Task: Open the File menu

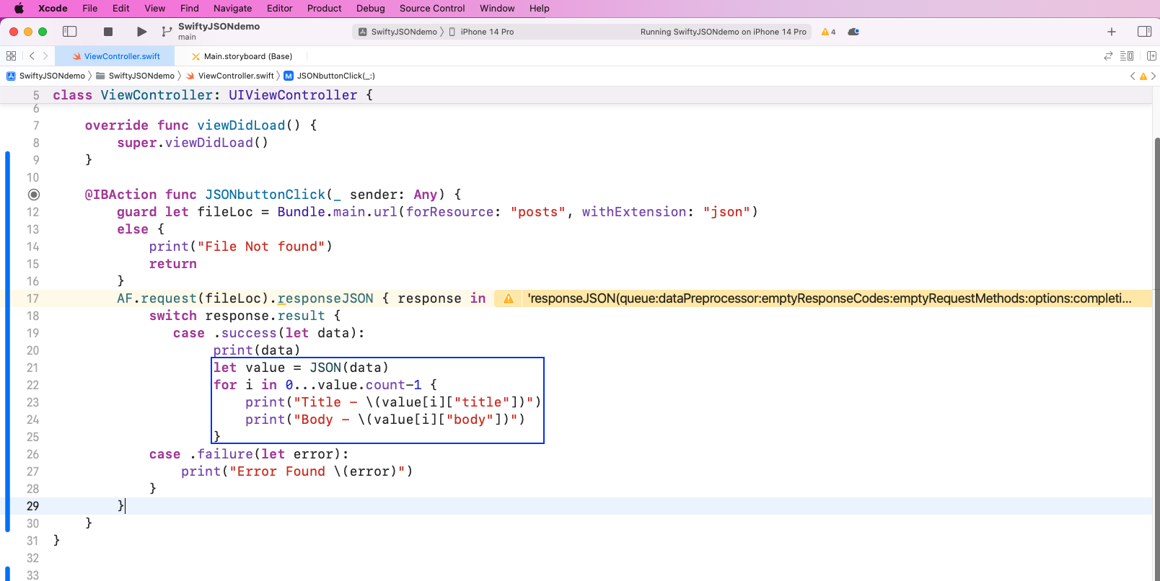Action: coord(90,9)
